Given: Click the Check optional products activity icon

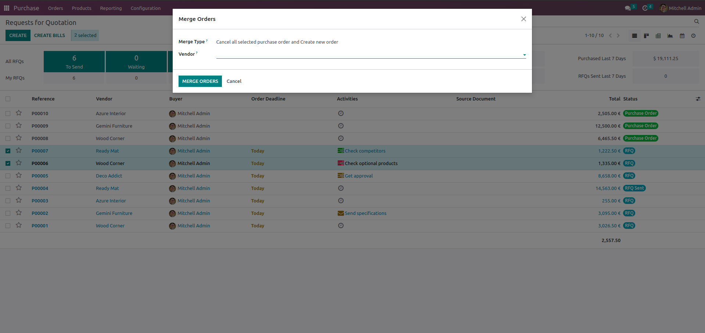Looking at the screenshot, I should tap(341, 163).
